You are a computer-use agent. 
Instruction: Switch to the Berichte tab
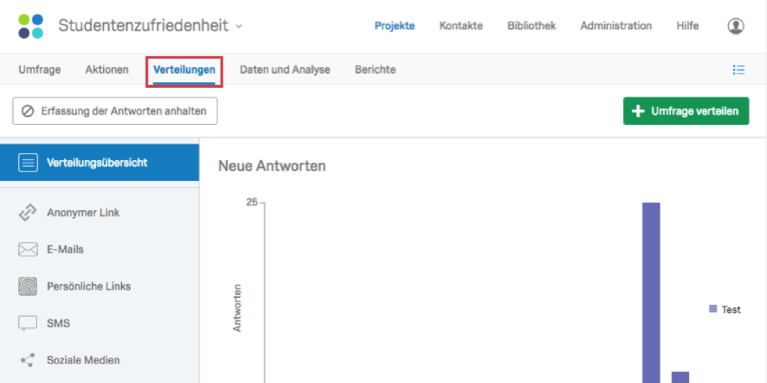(x=375, y=70)
